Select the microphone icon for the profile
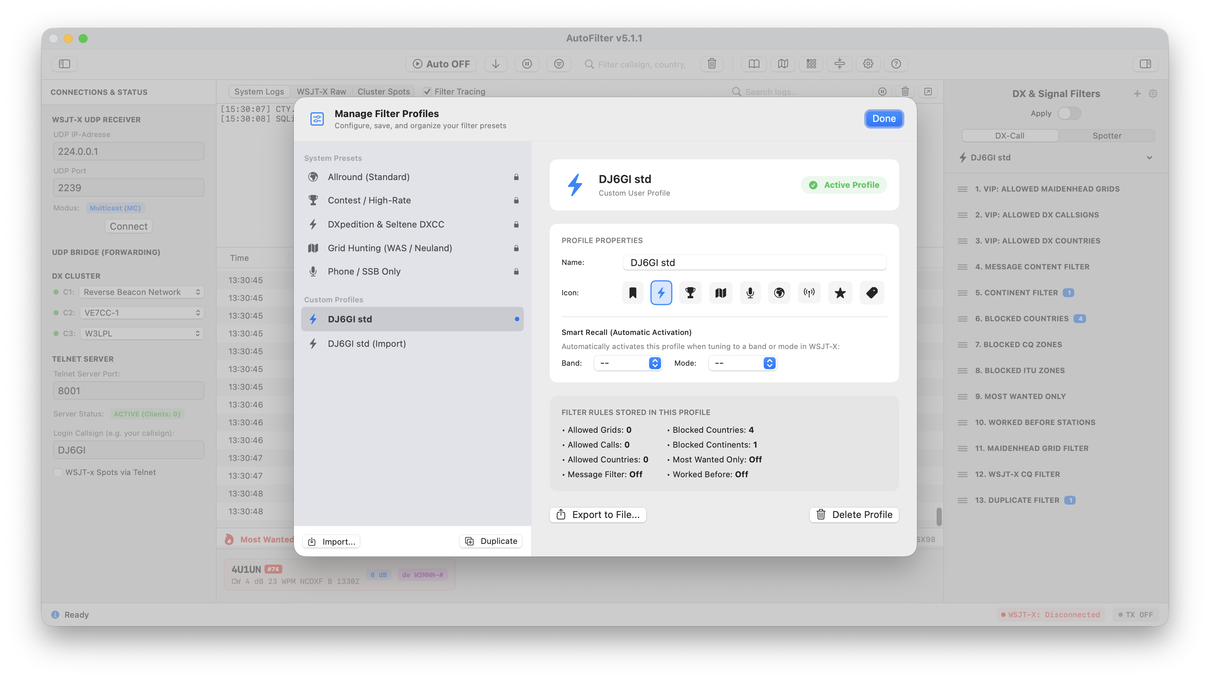The image size is (1210, 681). click(x=750, y=293)
